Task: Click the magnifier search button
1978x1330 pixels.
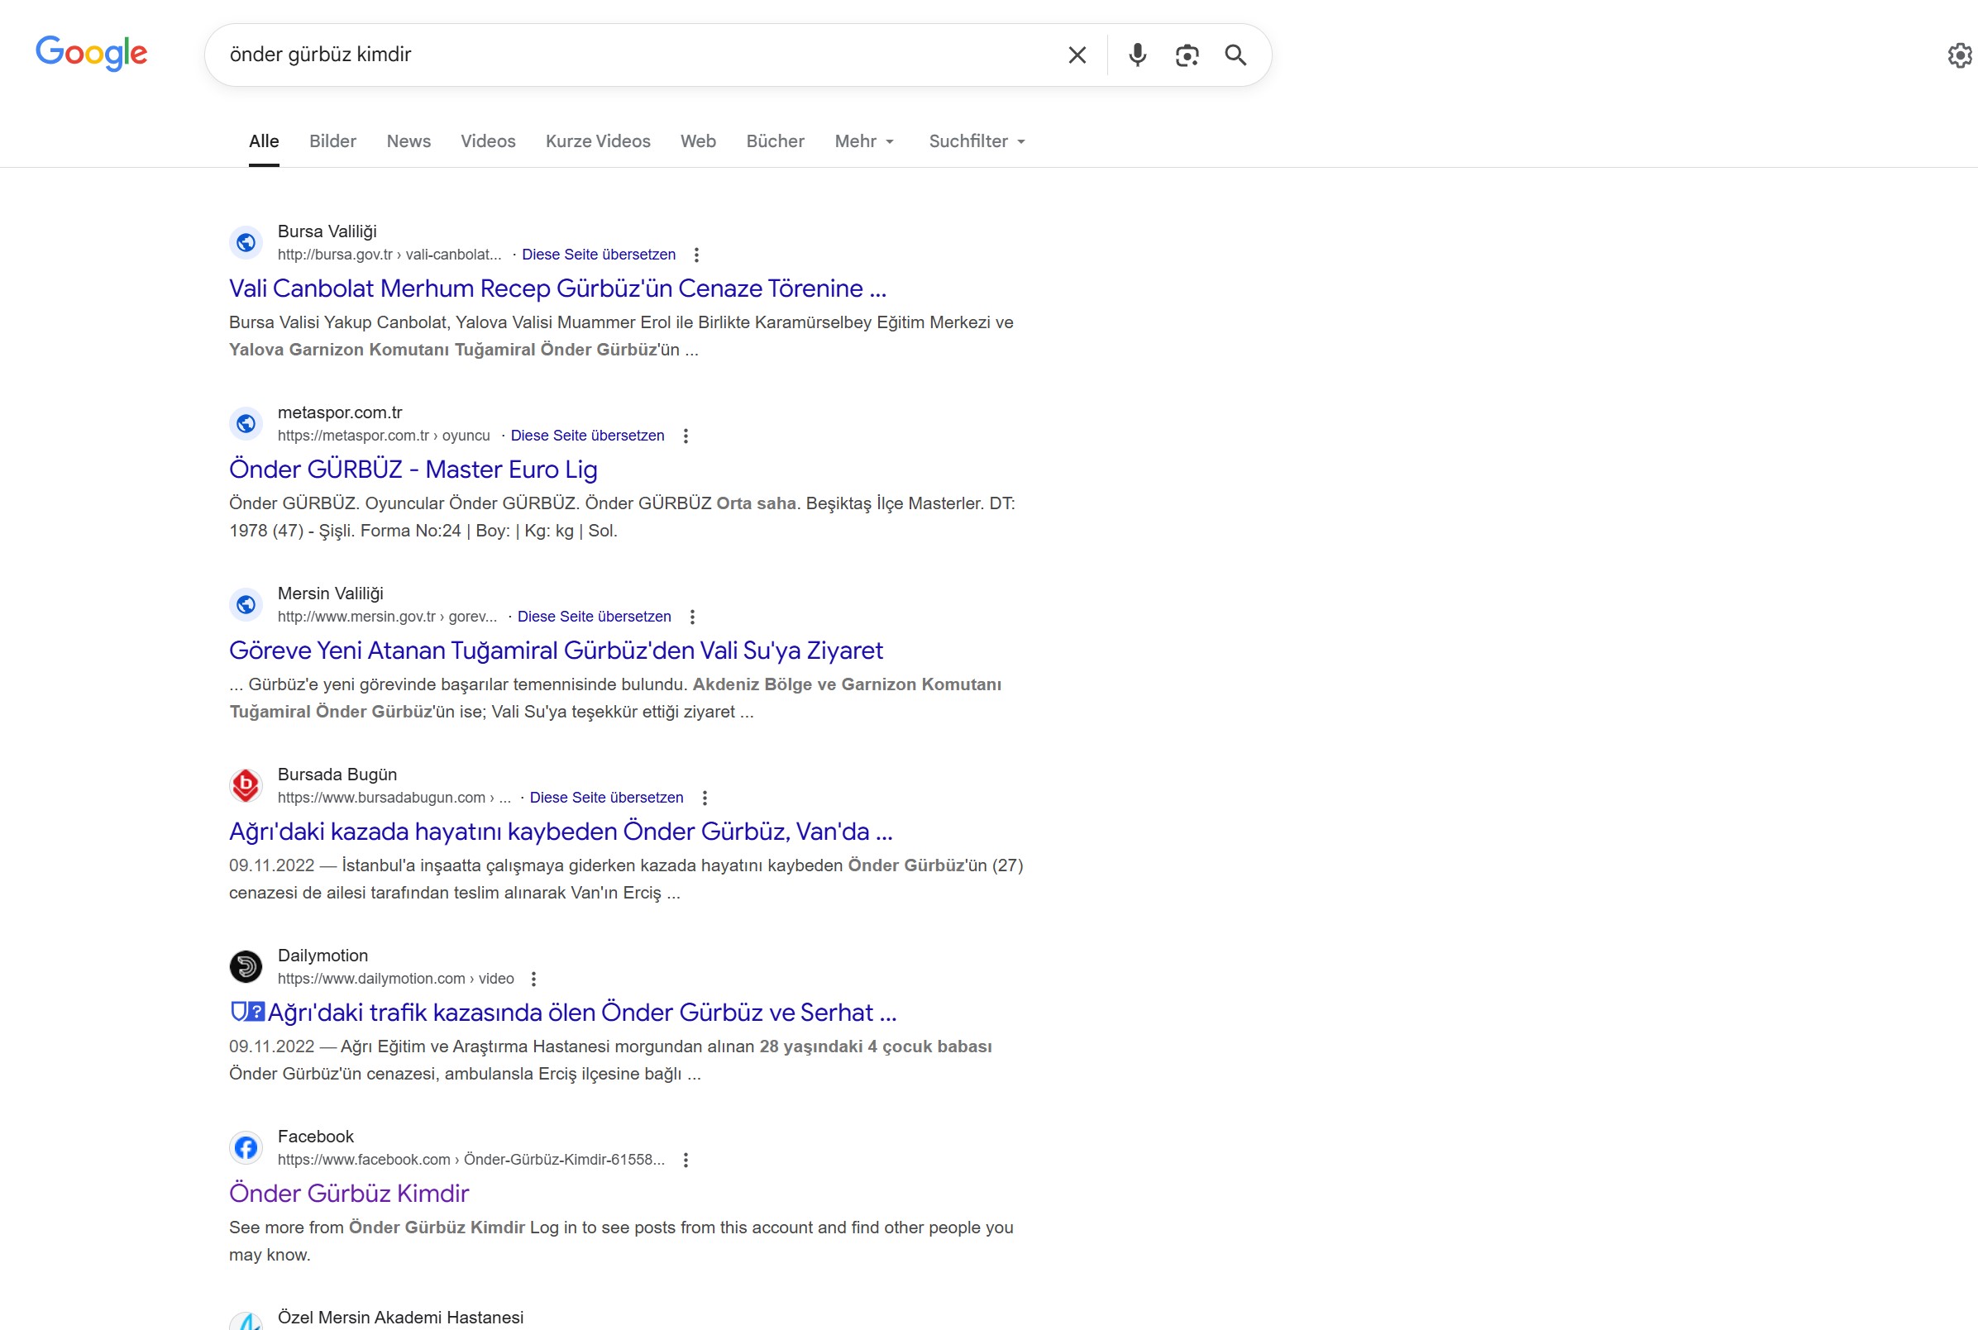Action: (1235, 55)
